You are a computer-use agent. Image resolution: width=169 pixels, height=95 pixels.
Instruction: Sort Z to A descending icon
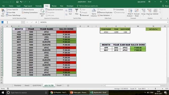[66, 14]
